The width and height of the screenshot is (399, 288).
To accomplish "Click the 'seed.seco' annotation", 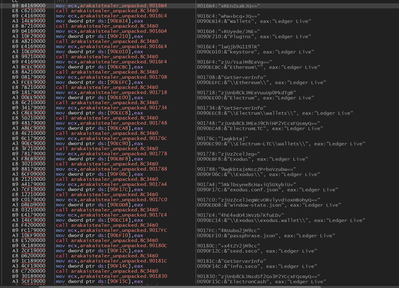I will pos(238,251).
